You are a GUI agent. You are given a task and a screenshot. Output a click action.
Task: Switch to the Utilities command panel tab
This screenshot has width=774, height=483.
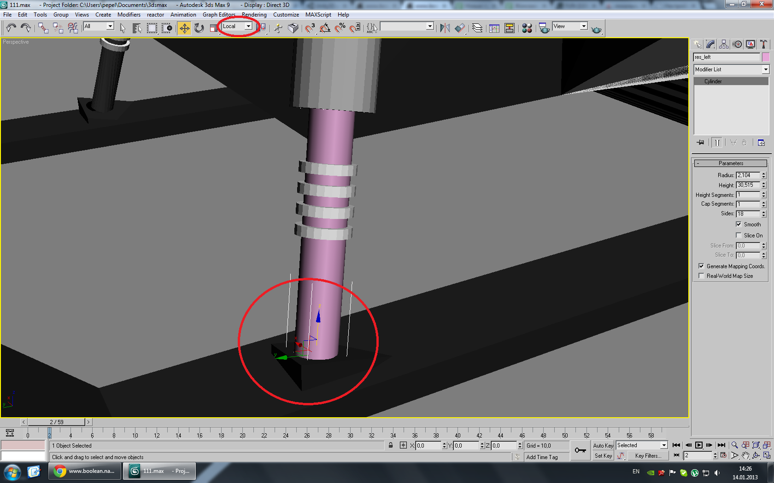tap(764, 44)
